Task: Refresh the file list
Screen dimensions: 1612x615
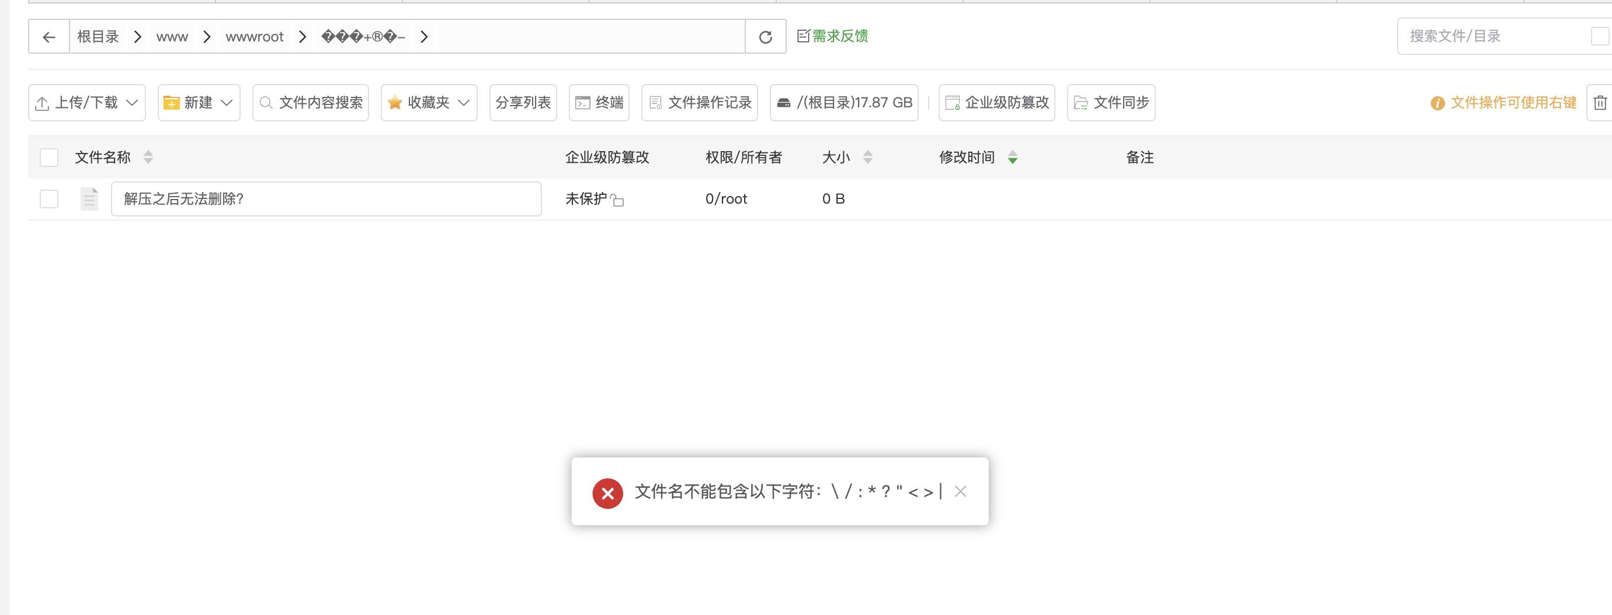Action: click(765, 37)
